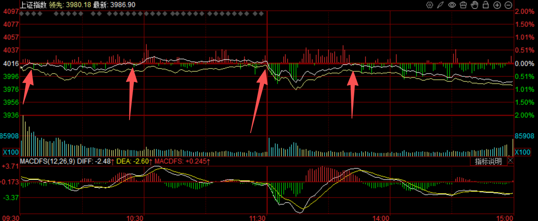Click the MACDFS(12,26,9) indicator label
Viewport: 538px width, 221px height.
click(x=48, y=161)
